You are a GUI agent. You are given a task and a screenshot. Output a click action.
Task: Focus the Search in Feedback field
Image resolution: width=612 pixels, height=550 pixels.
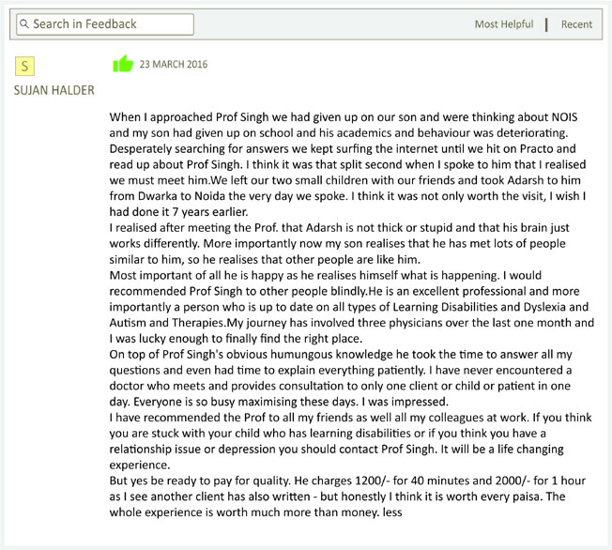pyautogui.click(x=105, y=24)
